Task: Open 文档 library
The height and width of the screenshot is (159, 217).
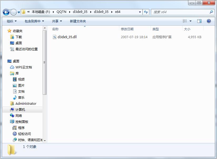Action: click(21, 91)
